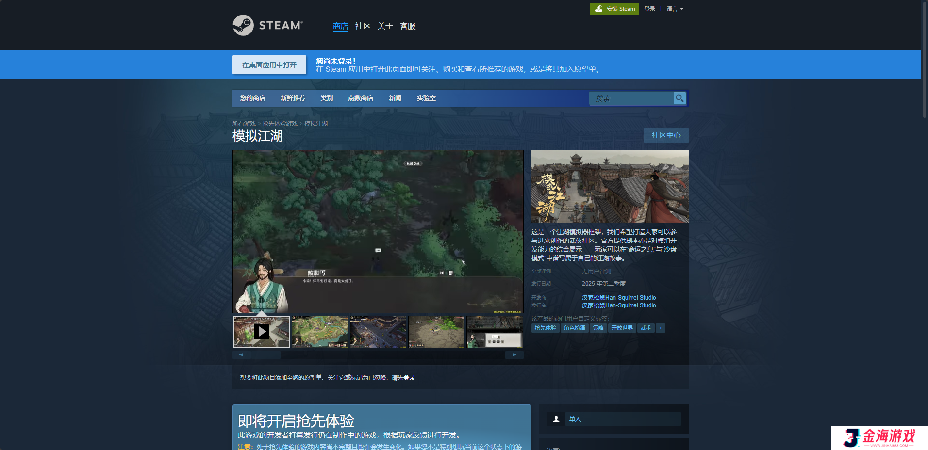Open the 社区中心 community hub
Viewport: 928px width, 450px height.
click(666, 135)
